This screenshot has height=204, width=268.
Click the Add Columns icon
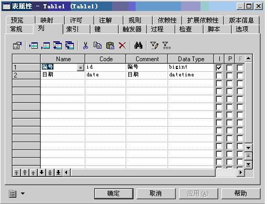[58, 46]
